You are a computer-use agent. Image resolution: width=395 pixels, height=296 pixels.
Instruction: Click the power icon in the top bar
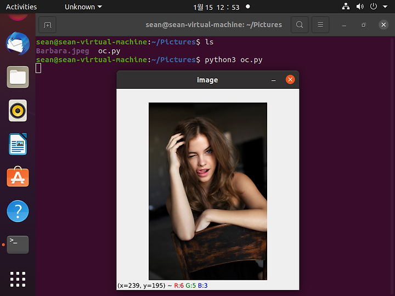point(374,6)
